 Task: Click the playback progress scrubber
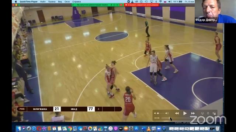click(x=169, y=118)
